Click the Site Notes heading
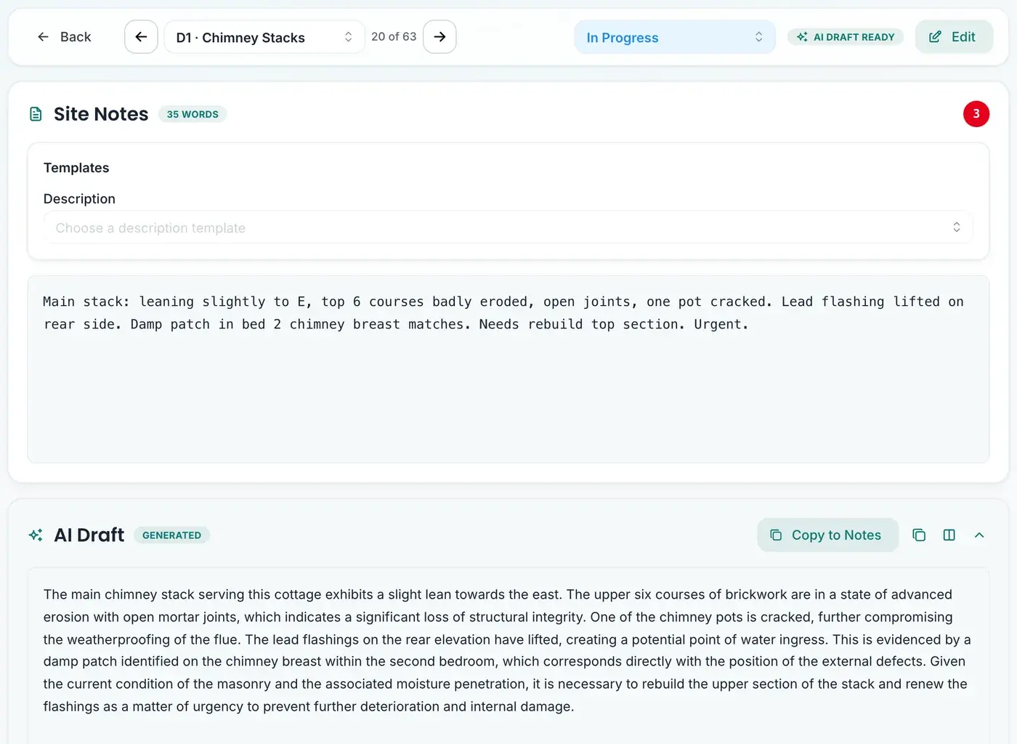This screenshot has height=744, width=1017. point(101,114)
